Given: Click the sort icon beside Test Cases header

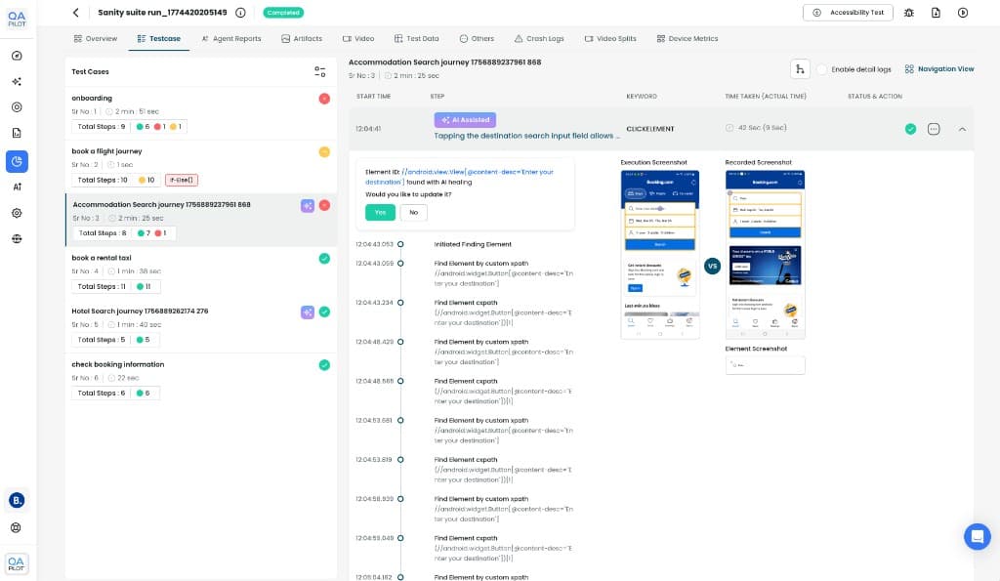Looking at the screenshot, I should click(319, 70).
